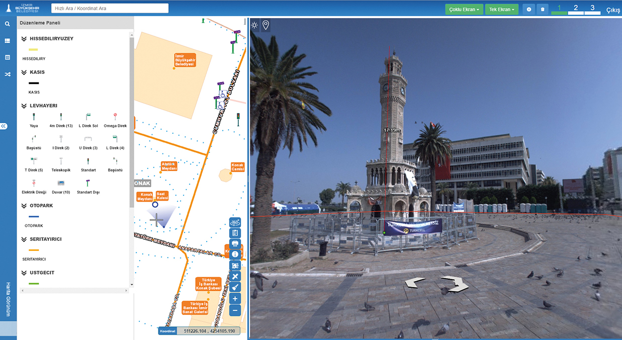
Task: Open the Çoklu Ekran dropdown
Action: tap(464, 10)
